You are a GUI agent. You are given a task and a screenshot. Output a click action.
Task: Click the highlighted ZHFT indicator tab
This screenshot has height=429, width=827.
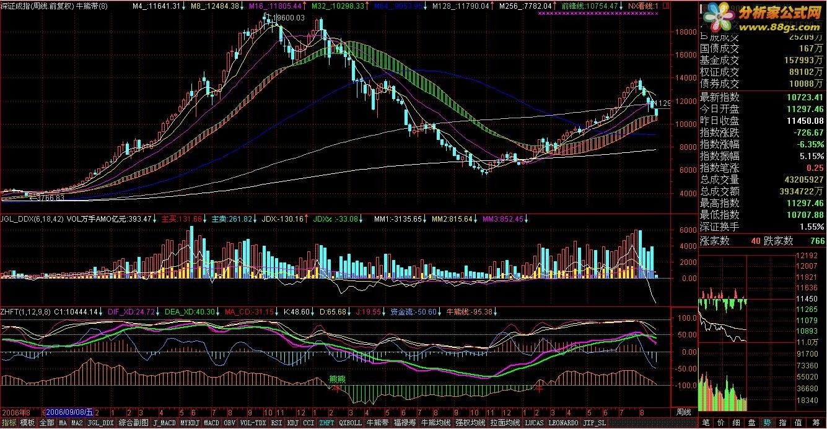point(326,423)
